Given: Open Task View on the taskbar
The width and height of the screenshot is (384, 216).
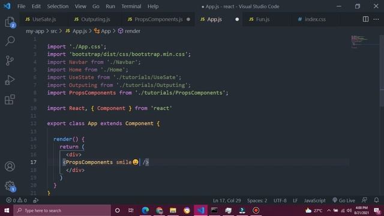Looking at the screenshot, I should (x=131, y=211).
